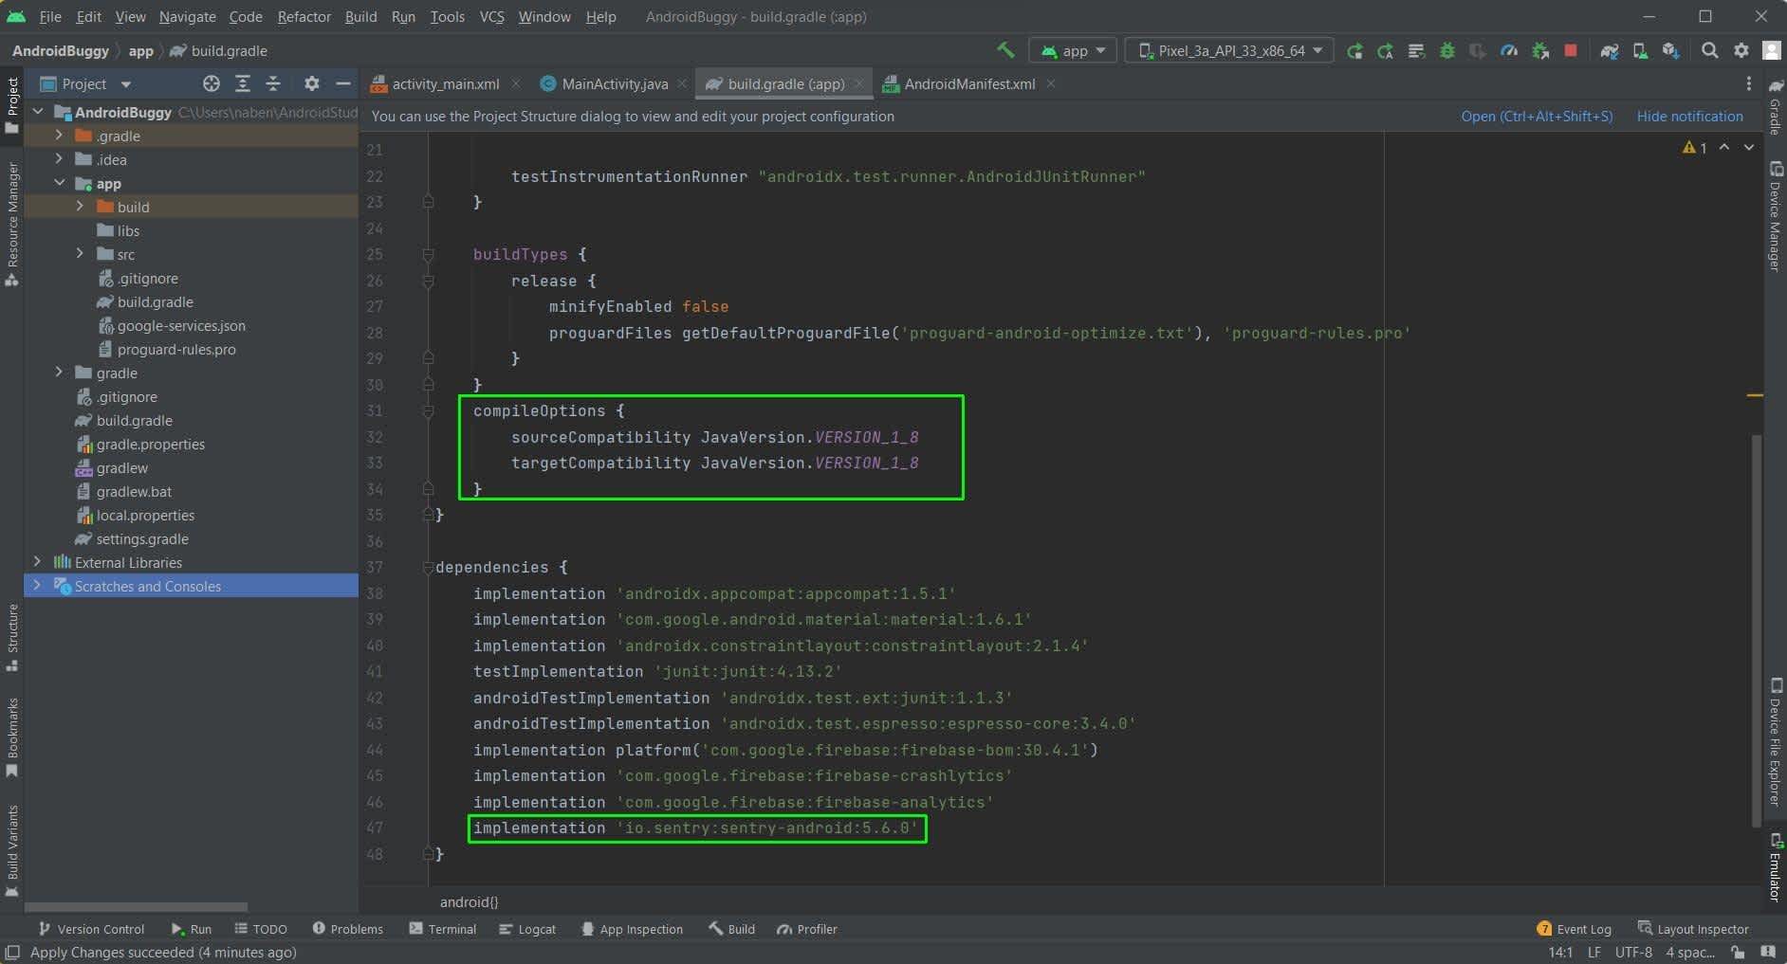Open the Profile app gauge icon
The width and height of the screenshot is (1787, 964).
[1508, 51]
